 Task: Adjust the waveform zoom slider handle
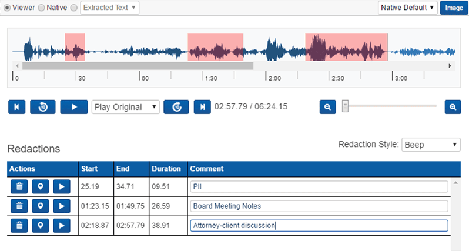[345, 106]
